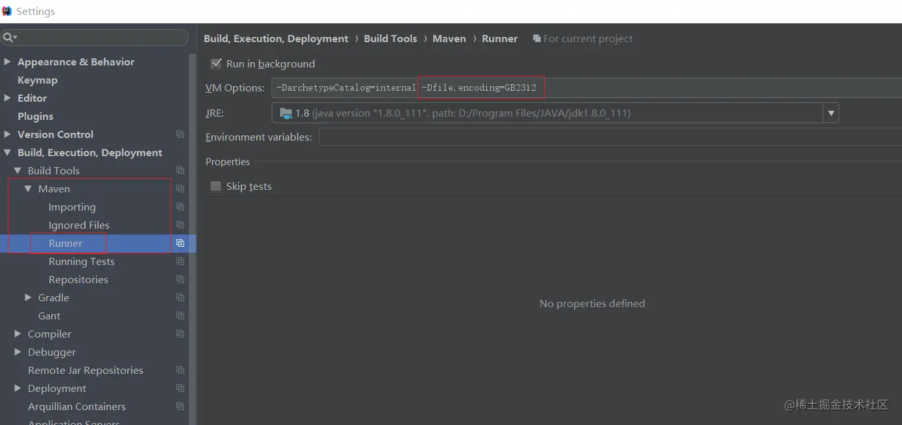Collapse the Maven tree arrow

click(x=29, y=189)
